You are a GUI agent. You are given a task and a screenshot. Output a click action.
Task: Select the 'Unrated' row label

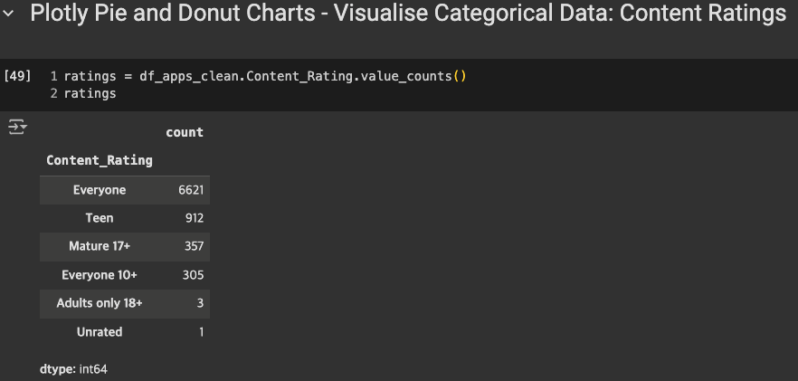[100, 332]
